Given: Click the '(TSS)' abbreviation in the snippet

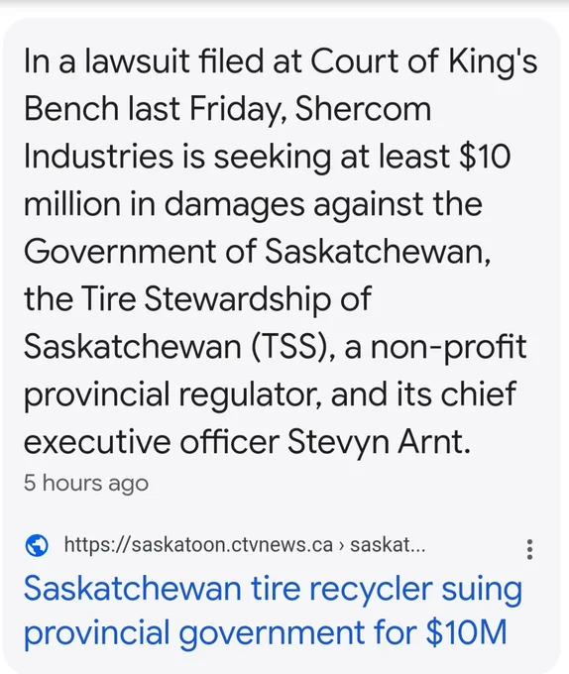Looking at the screenshot, I should click(291, 347).
